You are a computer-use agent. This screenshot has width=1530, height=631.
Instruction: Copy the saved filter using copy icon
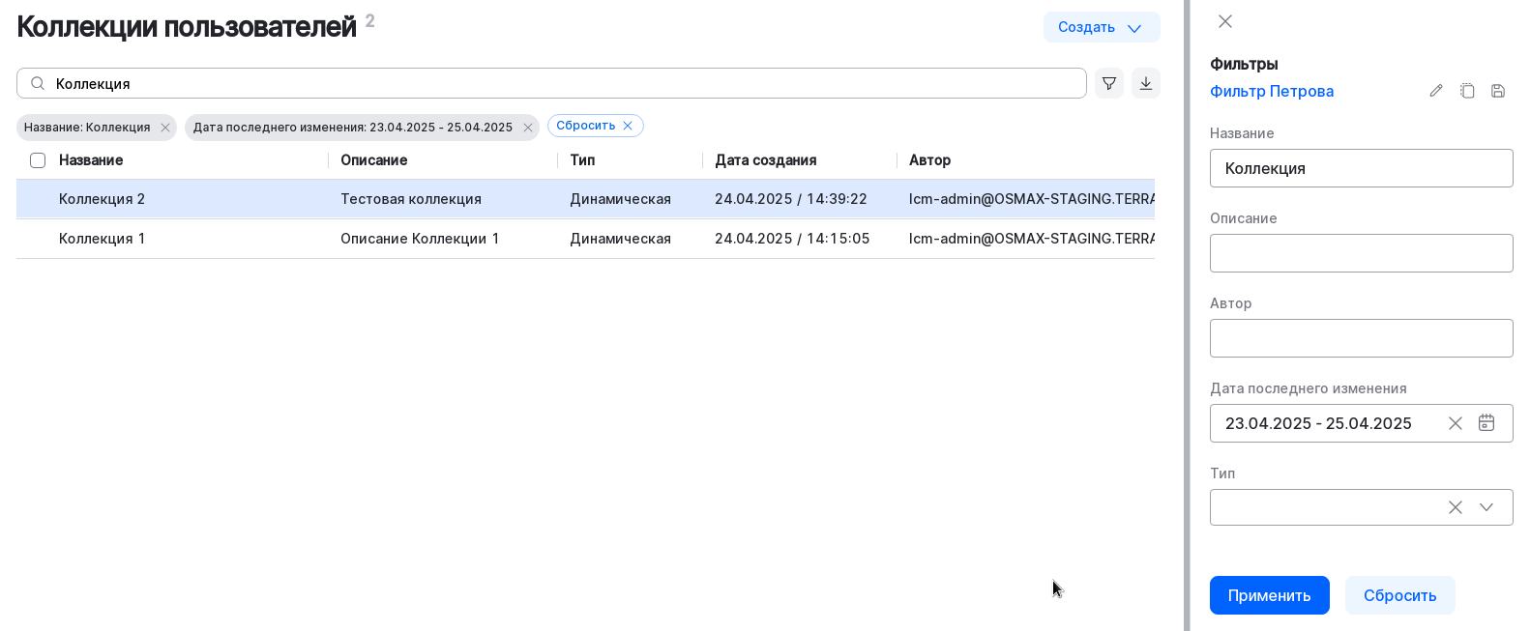coord(1467,91)
